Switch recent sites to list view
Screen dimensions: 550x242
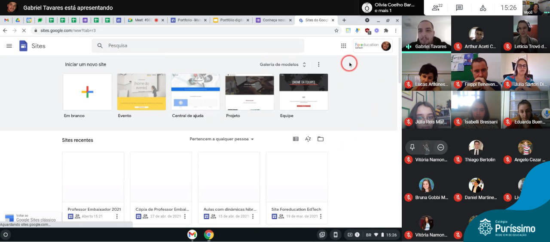click(x=296, y=139)
